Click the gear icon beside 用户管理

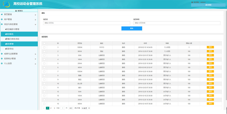(2, 19)
